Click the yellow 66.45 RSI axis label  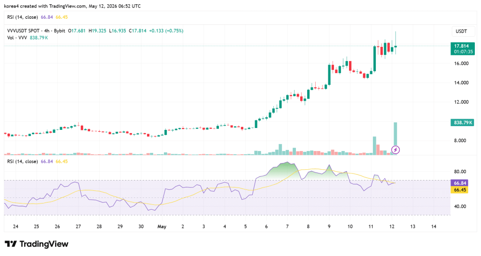[460, 190]
